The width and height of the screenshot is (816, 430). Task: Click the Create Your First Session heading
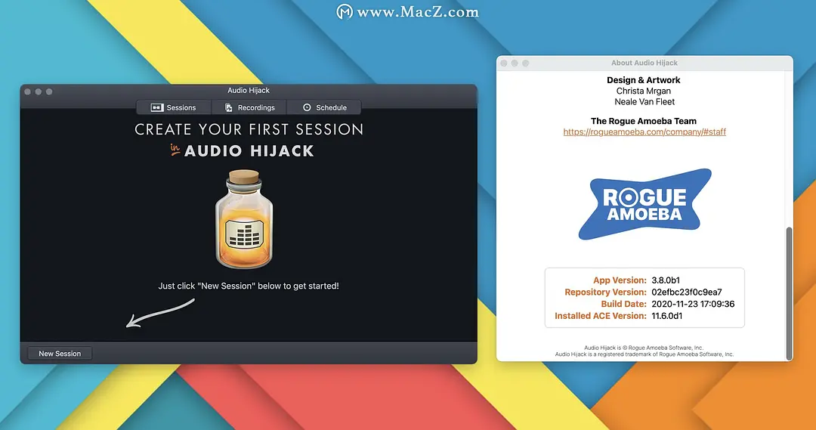coord(249,129)
